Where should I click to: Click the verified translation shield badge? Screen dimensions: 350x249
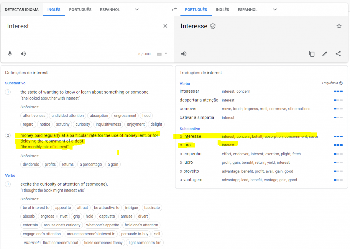click(x=213, y=26)
